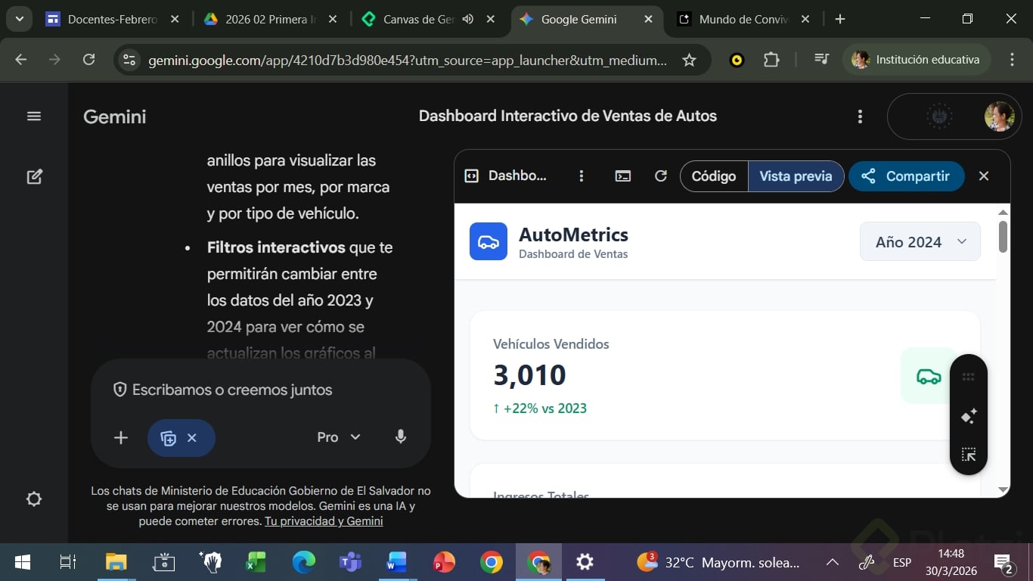The height and width of the screenshot is (581, 1033).
Task: Click the selection arrow icon on floating toolbar
Action: pyautogui.click(x=969, y=455)
